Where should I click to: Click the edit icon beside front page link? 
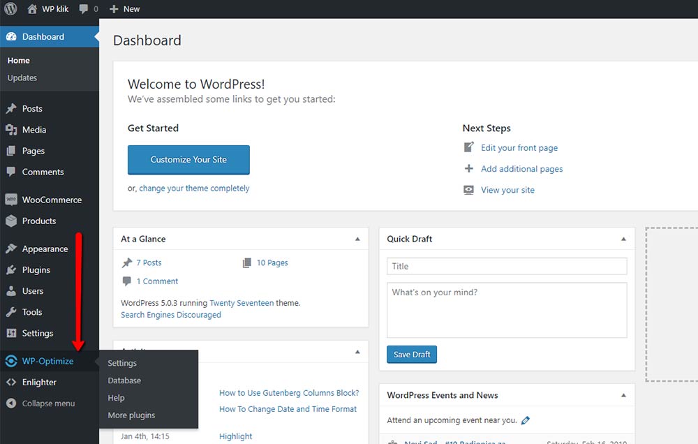pos(469,147)
